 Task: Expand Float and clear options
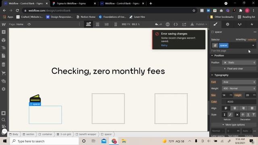pos(234,68)
